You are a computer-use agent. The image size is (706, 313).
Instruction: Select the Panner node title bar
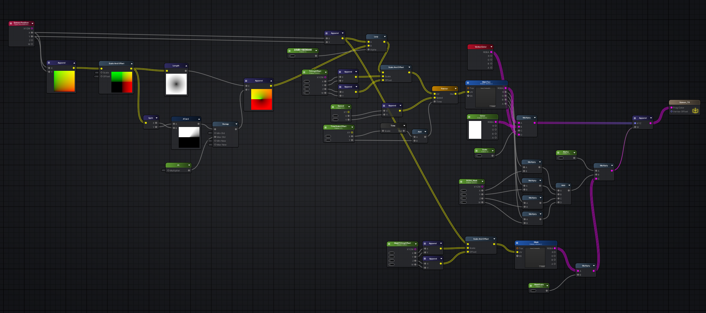click(x=445, y=89)
